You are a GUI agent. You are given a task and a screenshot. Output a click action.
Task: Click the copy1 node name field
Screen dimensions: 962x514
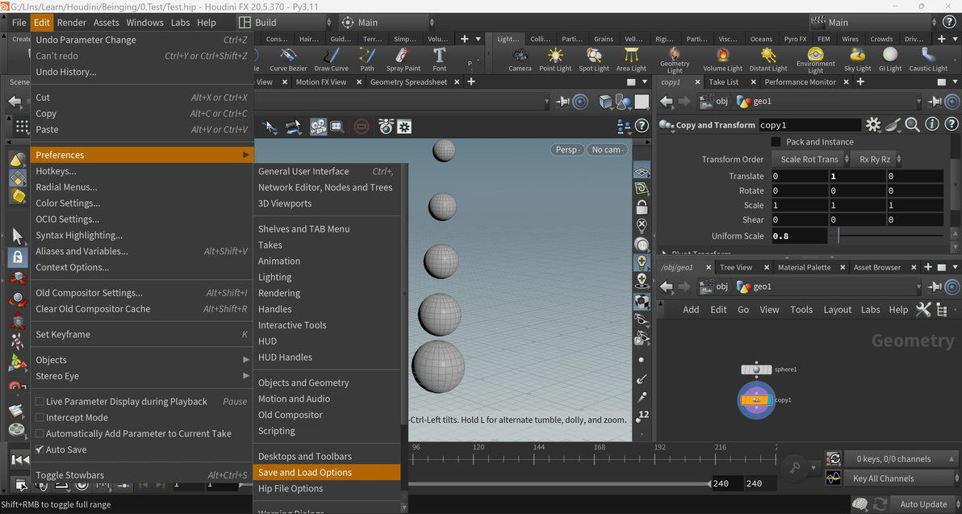pos(809,125)
